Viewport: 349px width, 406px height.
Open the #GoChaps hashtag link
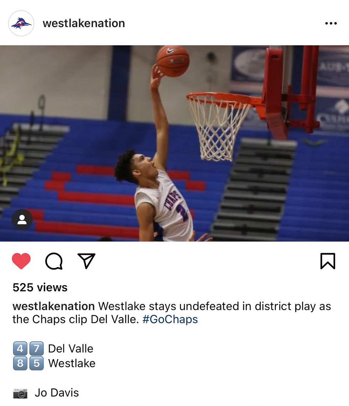[x=170, y=319]
